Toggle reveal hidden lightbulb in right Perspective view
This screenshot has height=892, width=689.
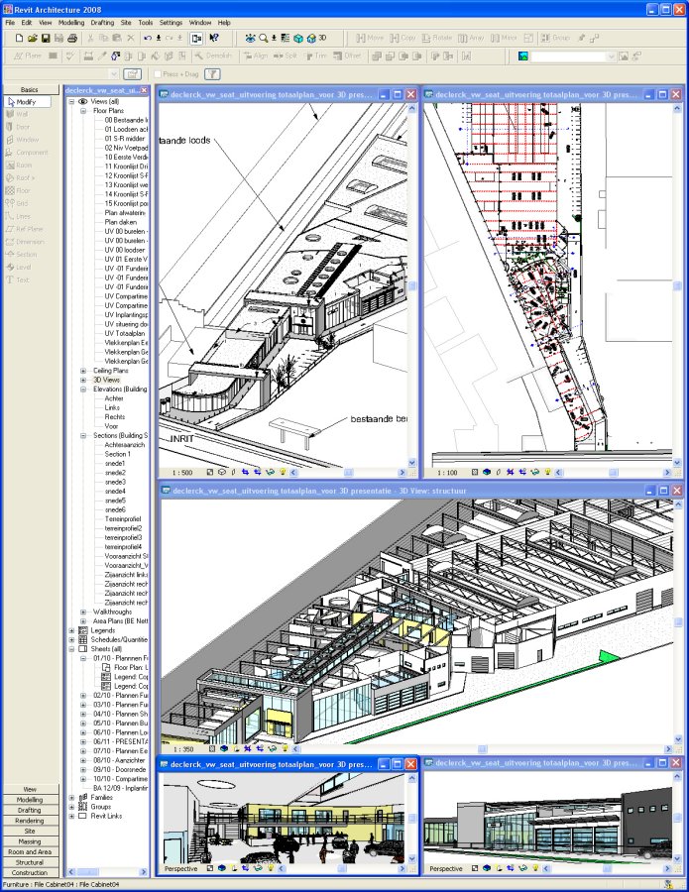pyautogui.click(x=535, y=868)
